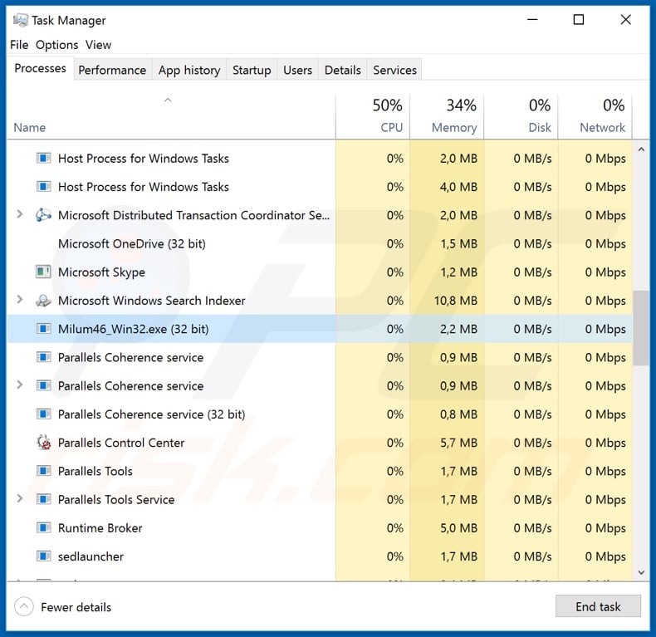This screenshot has width=656, height=637.
Task: Click the Parallels Tools Service icon
Action: 43,499
